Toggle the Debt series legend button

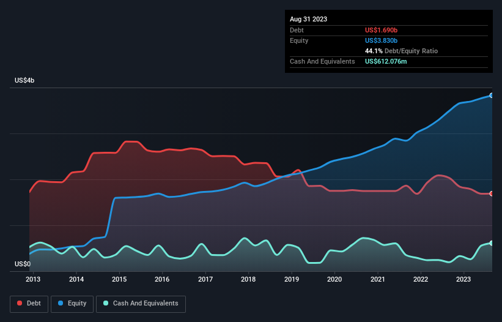tap(29, 304)
